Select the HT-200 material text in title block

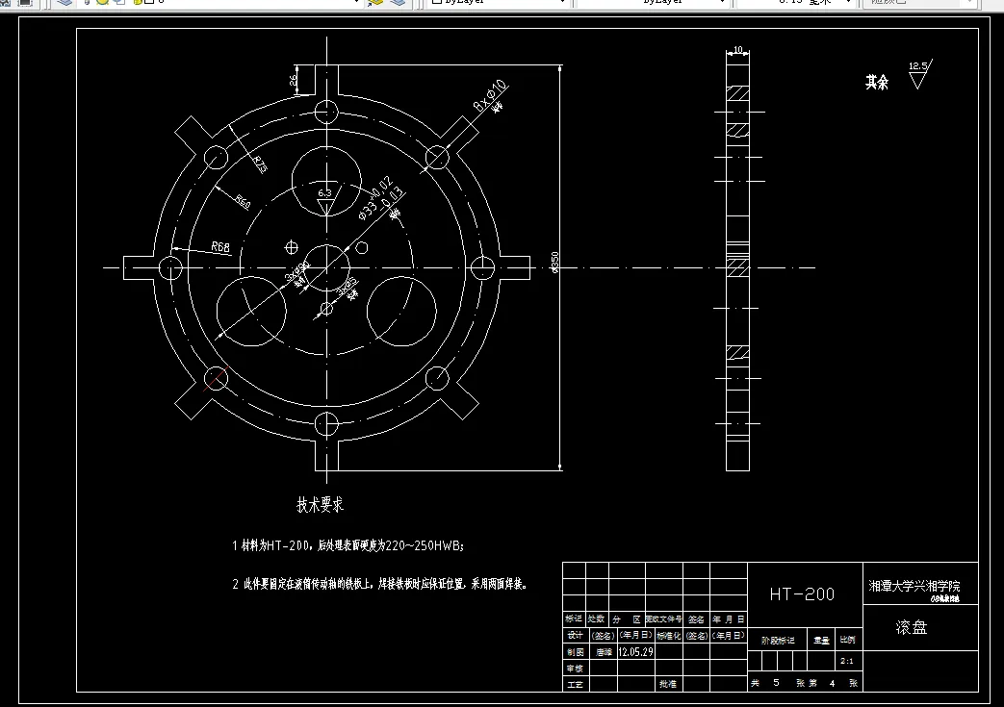click(x=802, y=594)
